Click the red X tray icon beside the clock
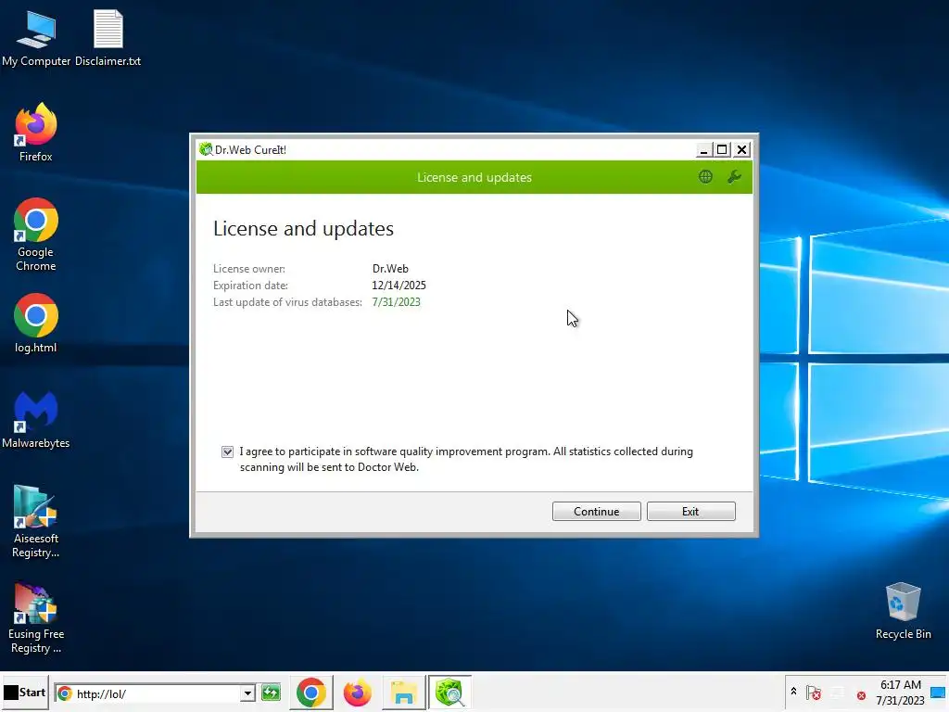This screenshot has width=949, height=712. [x=861, y=695]
